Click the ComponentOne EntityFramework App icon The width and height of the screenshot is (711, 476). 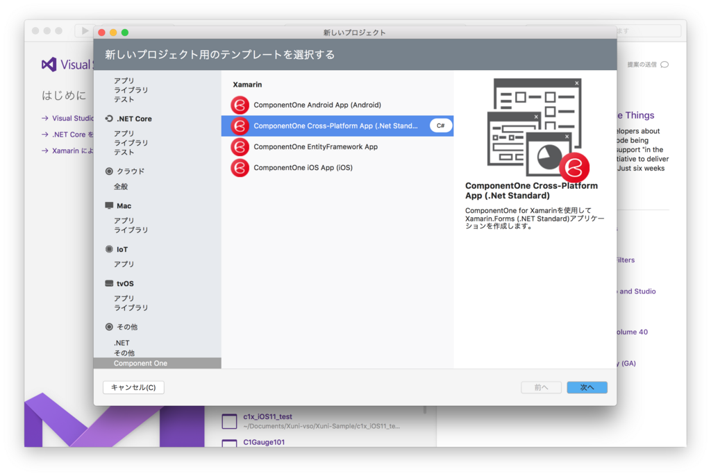pos(240,147)
